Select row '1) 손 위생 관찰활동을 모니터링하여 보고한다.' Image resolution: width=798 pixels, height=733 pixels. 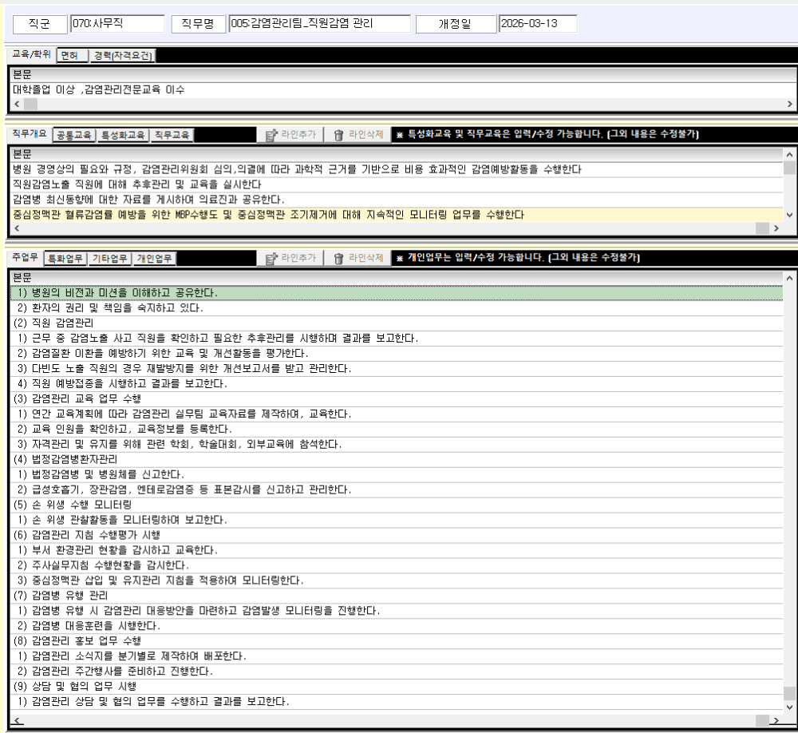397,520
